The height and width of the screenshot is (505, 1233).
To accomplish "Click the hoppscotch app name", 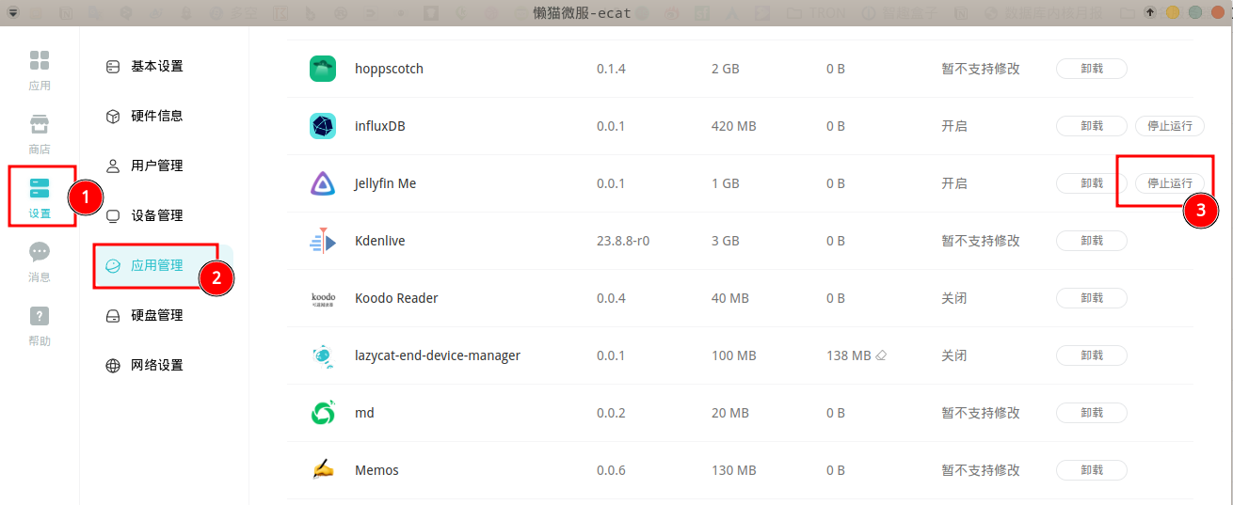I will 389,69.
